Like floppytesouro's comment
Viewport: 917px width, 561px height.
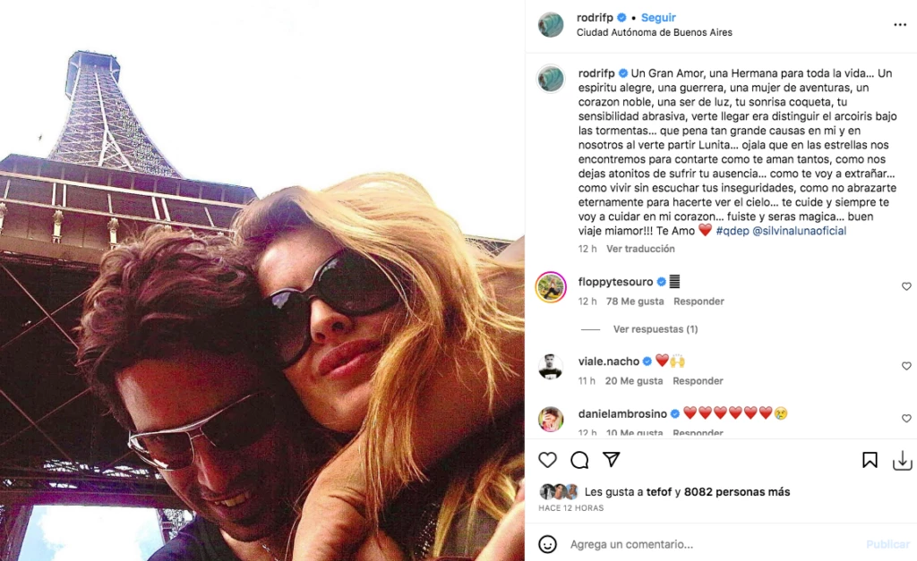pyautogui.click(x=906, y=286)
